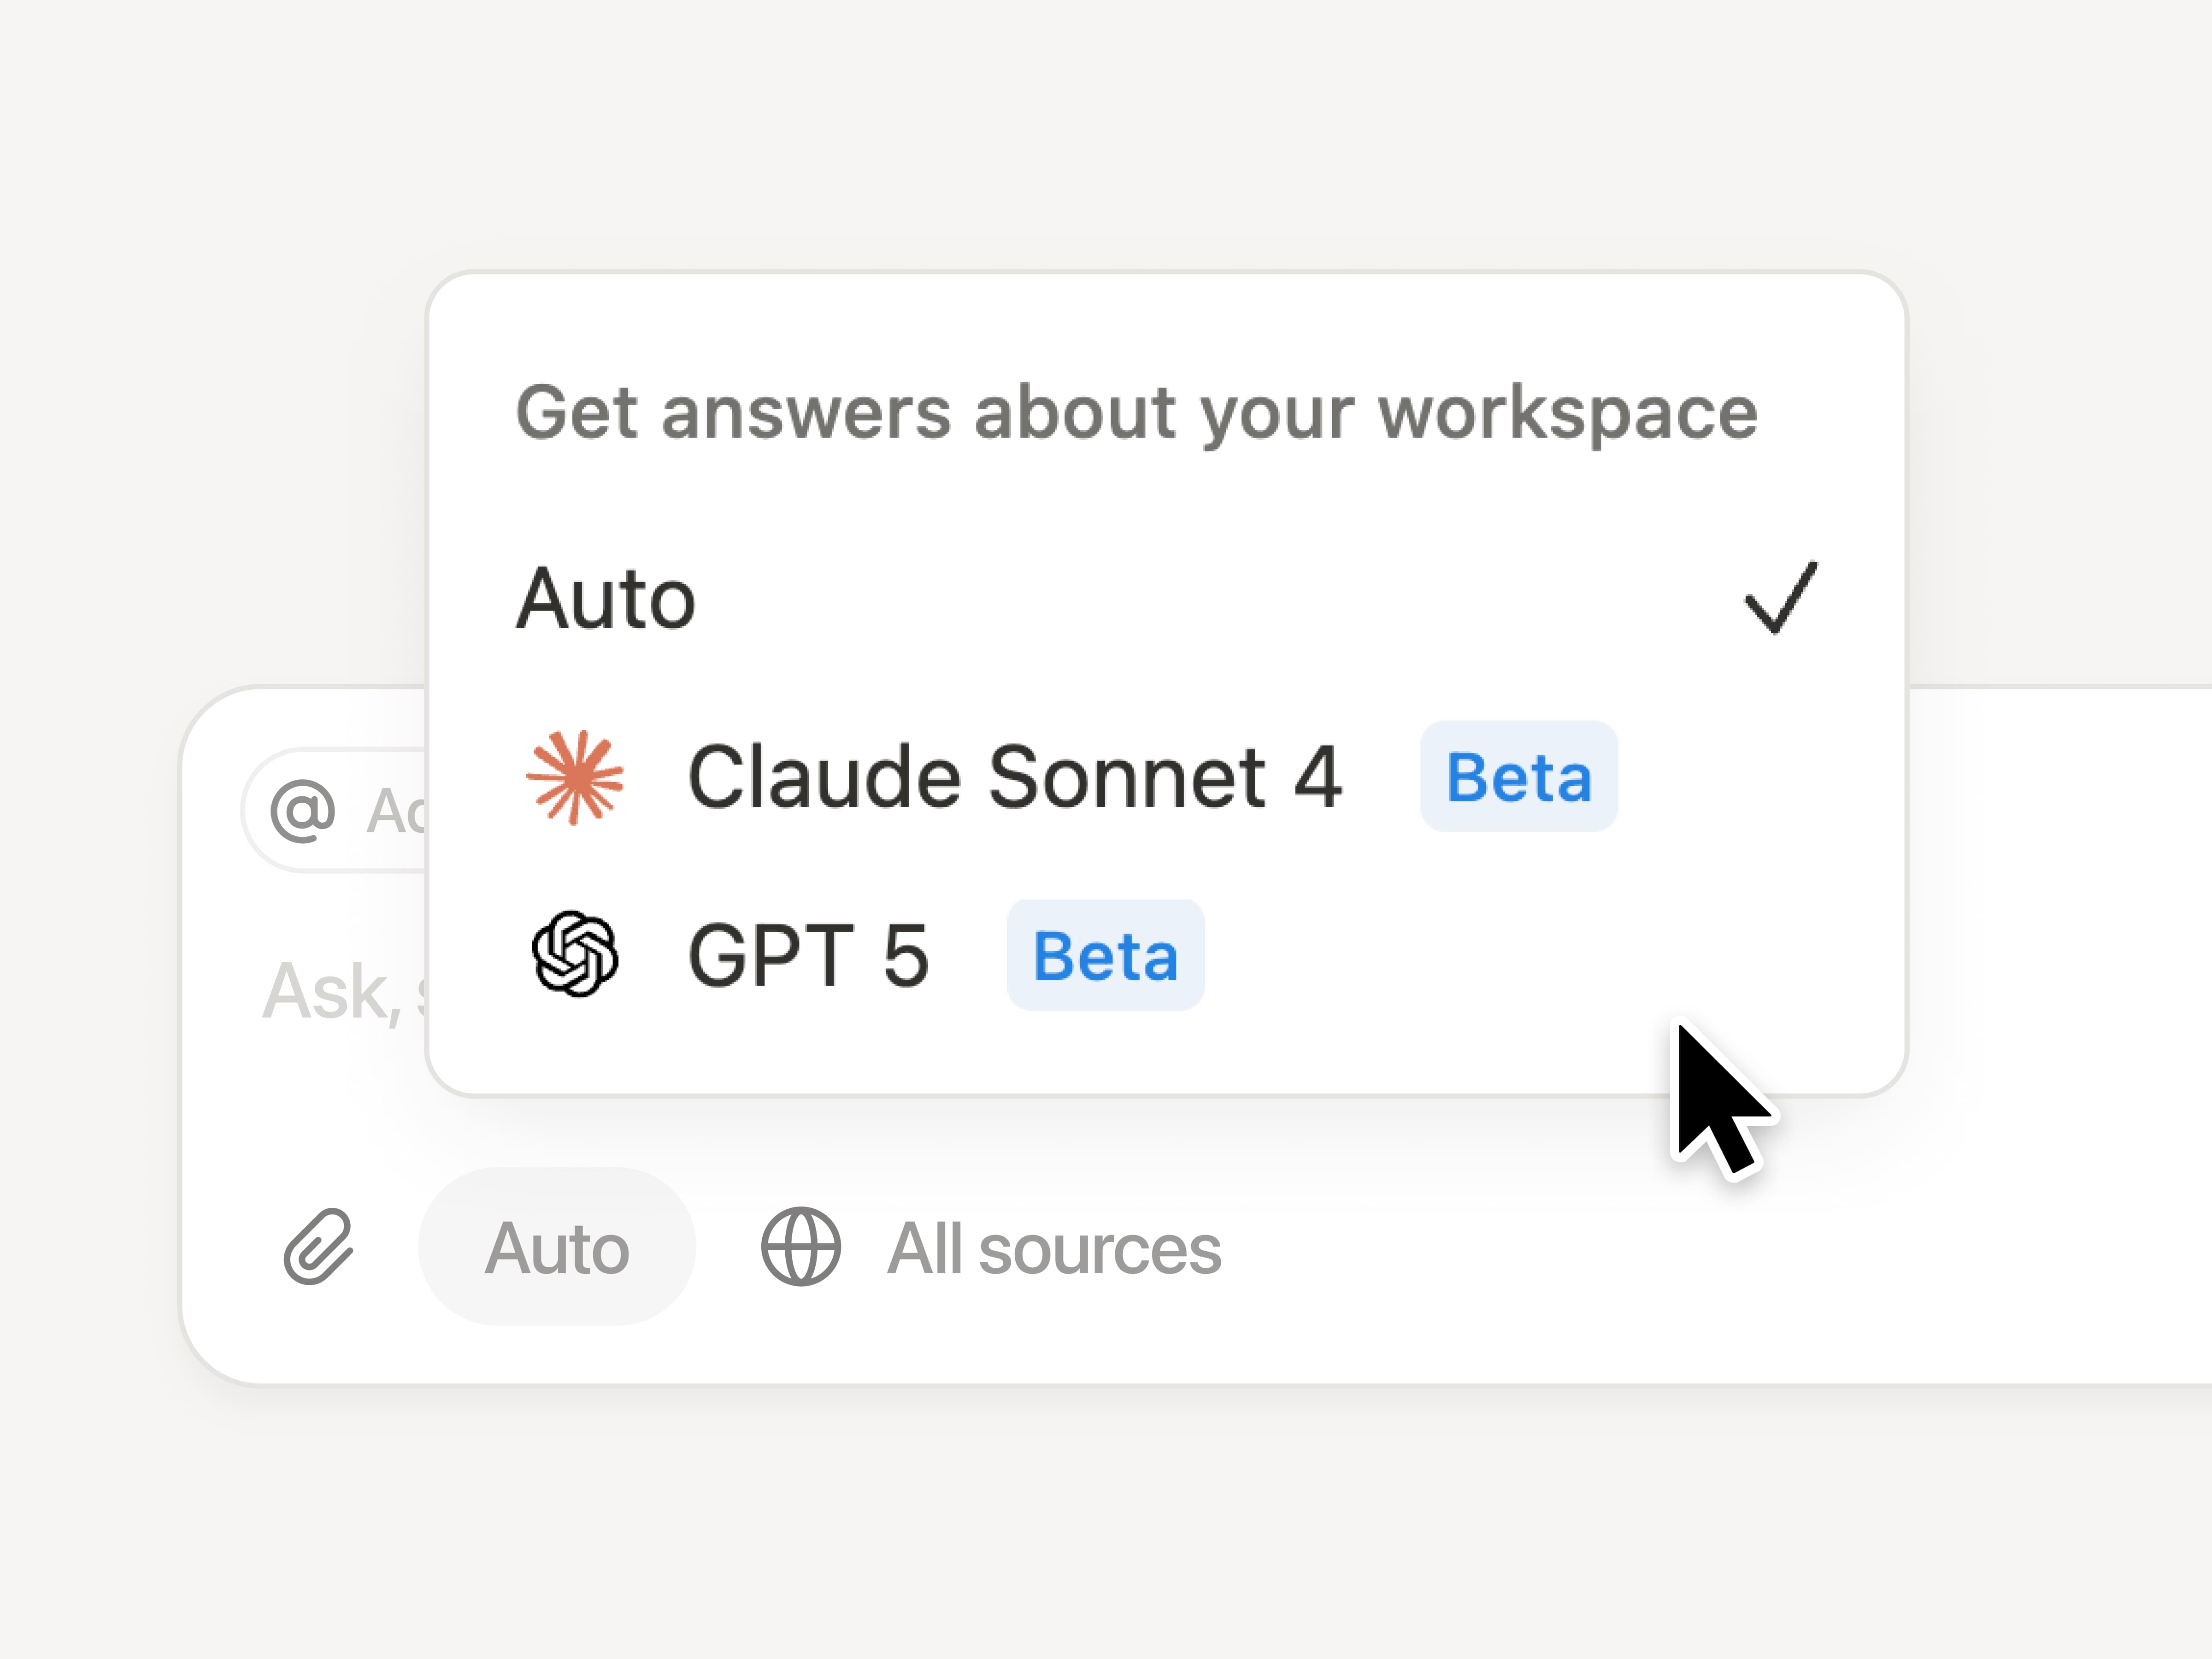The width and height of the screenshot is (2212, 1659).
Task: Click the paperclip attach file icon
Action: (x=319, y=1247)
